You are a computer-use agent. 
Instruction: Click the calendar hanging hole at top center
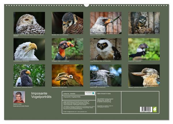click(x=86, y=5)
